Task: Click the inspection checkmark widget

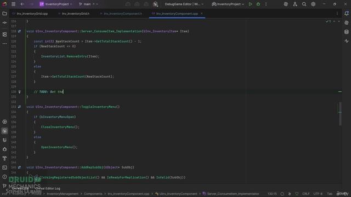Action: [x=329, y=21]
